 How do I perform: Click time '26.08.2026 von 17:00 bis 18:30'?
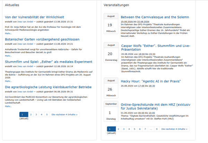138,86
